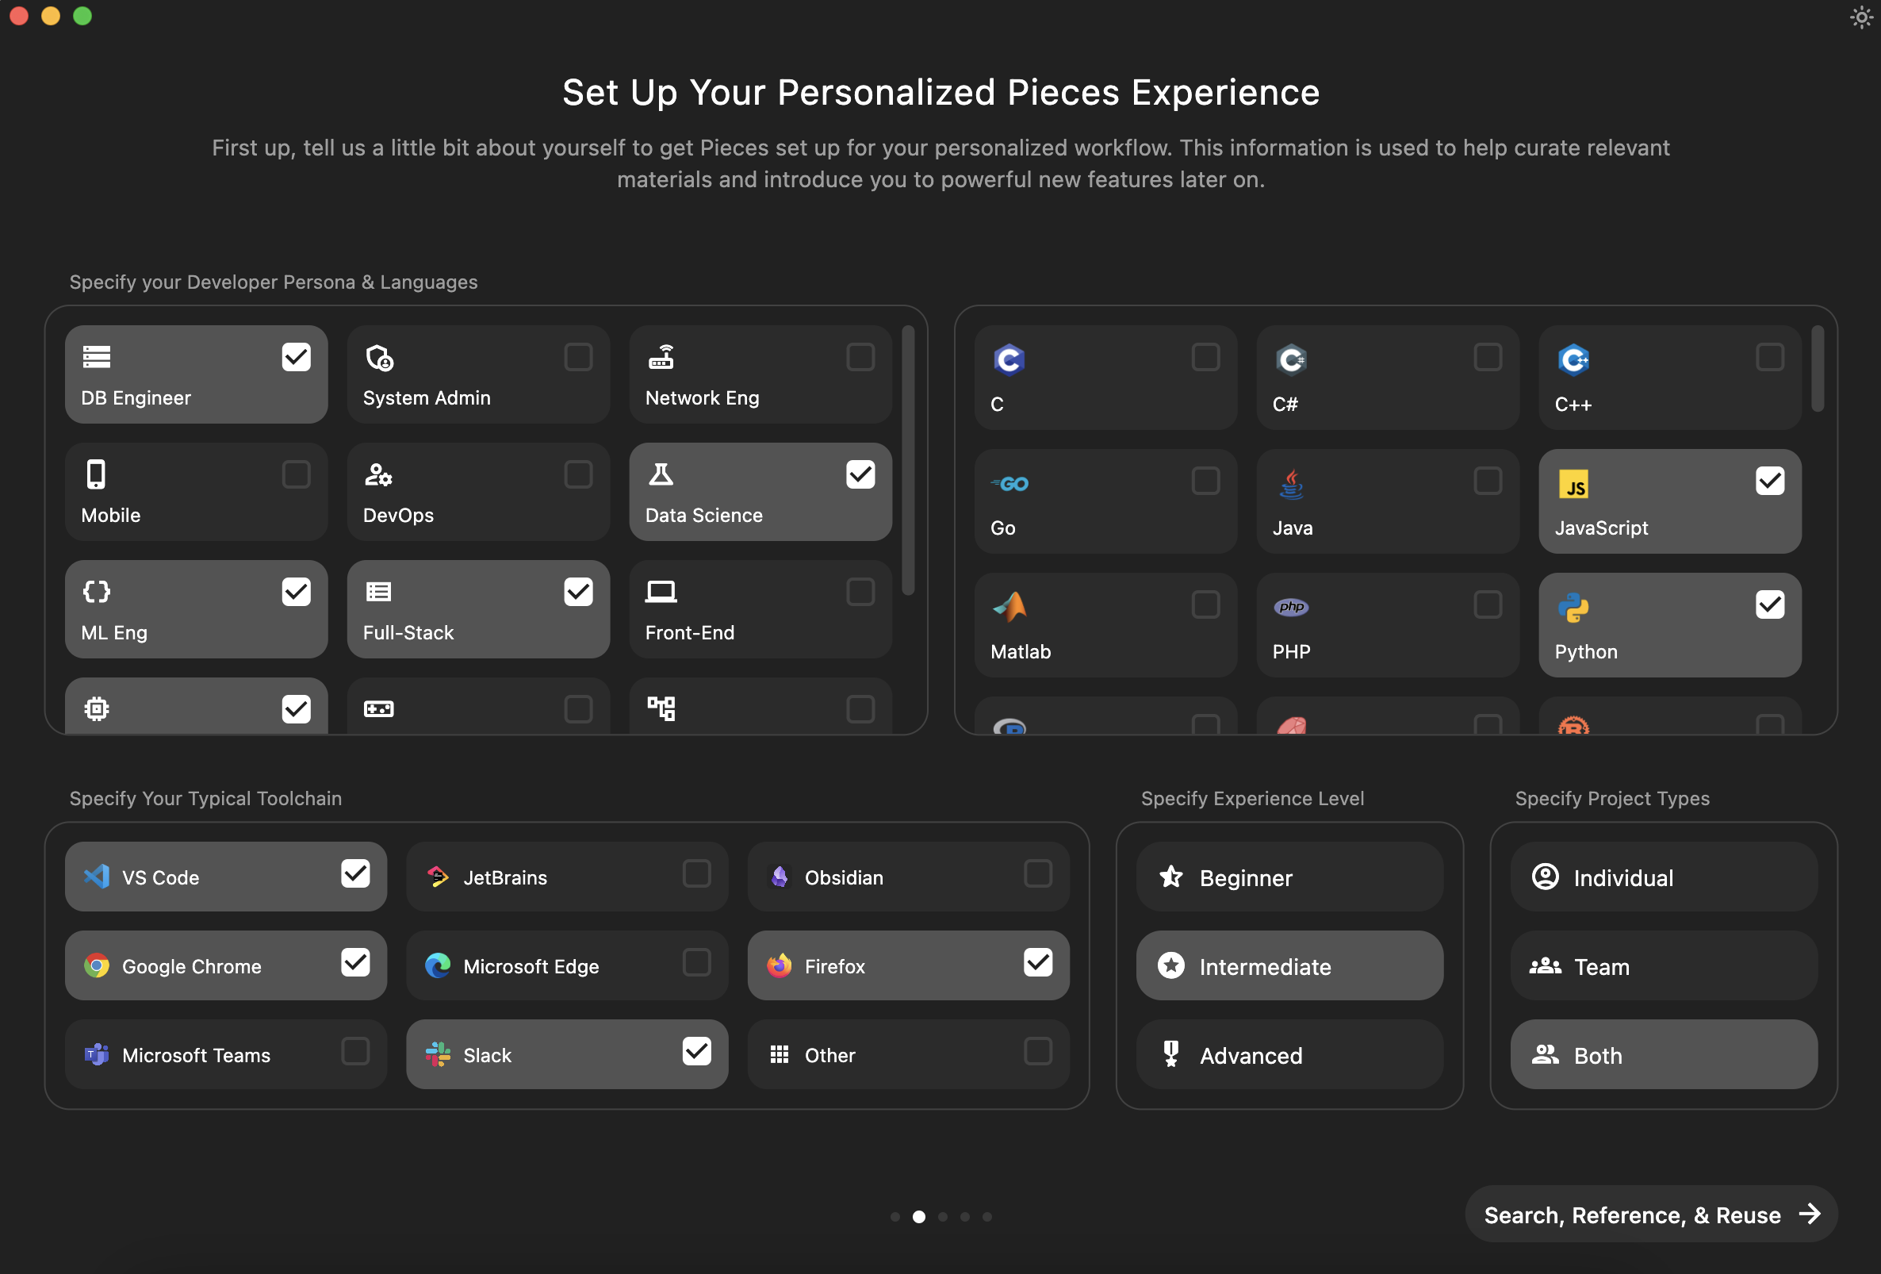Click the Python logo icon

(1573, 608)
